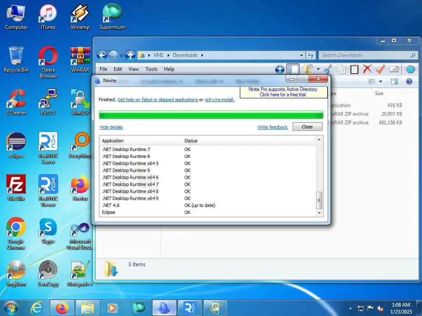The image size is (422, 316).
Task: Open the TeraCopy desktop shortcut
Action: 48,274
